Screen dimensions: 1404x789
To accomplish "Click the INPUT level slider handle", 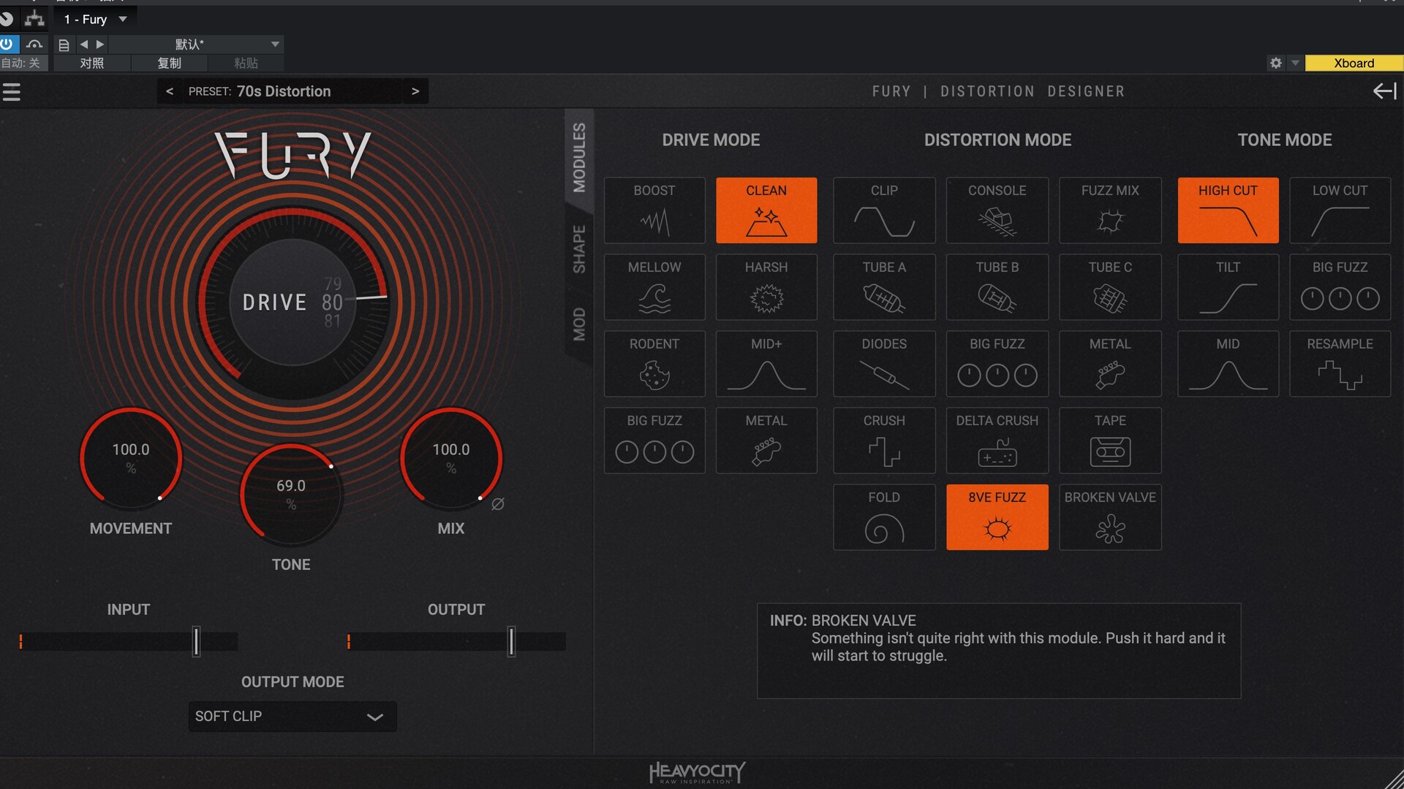I will (x=196, y=641).
